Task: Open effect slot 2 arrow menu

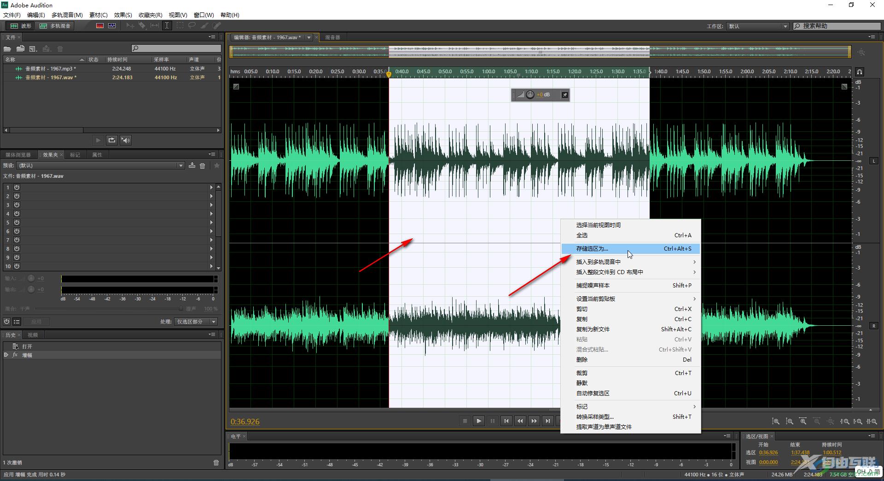Action: (x=211, y=196)
